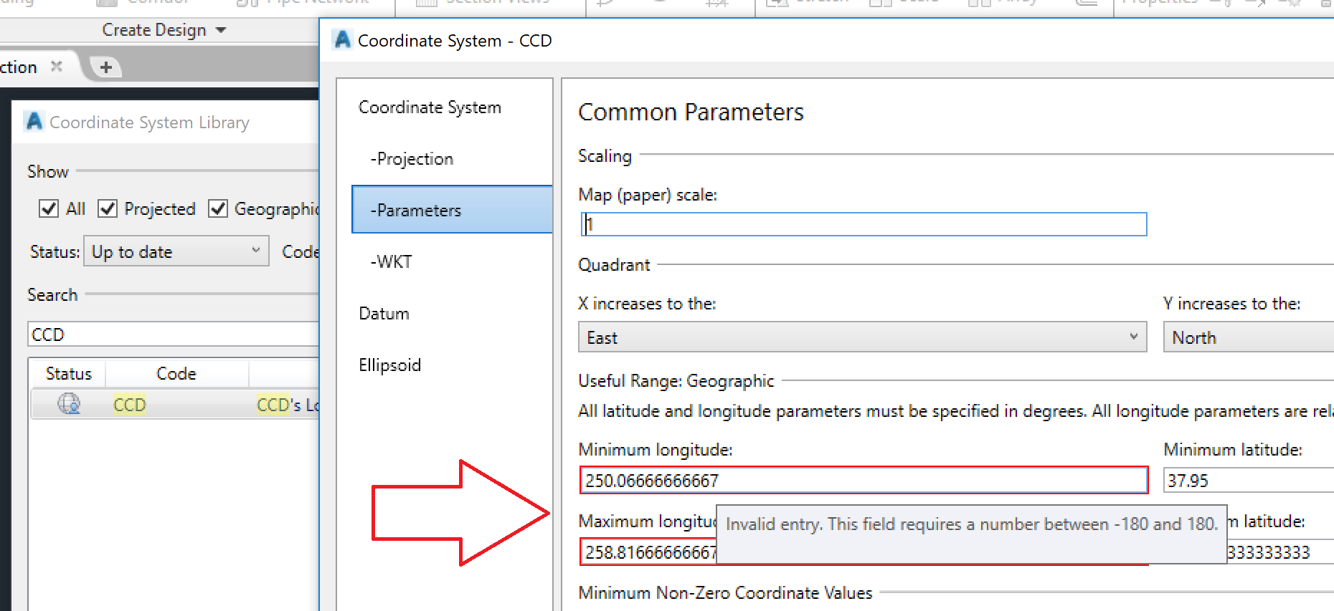Screen dimensions: 1334x611
Task: Select the -Projection page in sidebar
Action: (412, 159)
